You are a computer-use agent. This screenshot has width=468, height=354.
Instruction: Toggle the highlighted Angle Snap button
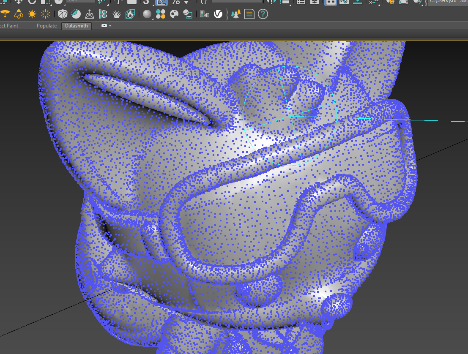[x=161, y=3]
